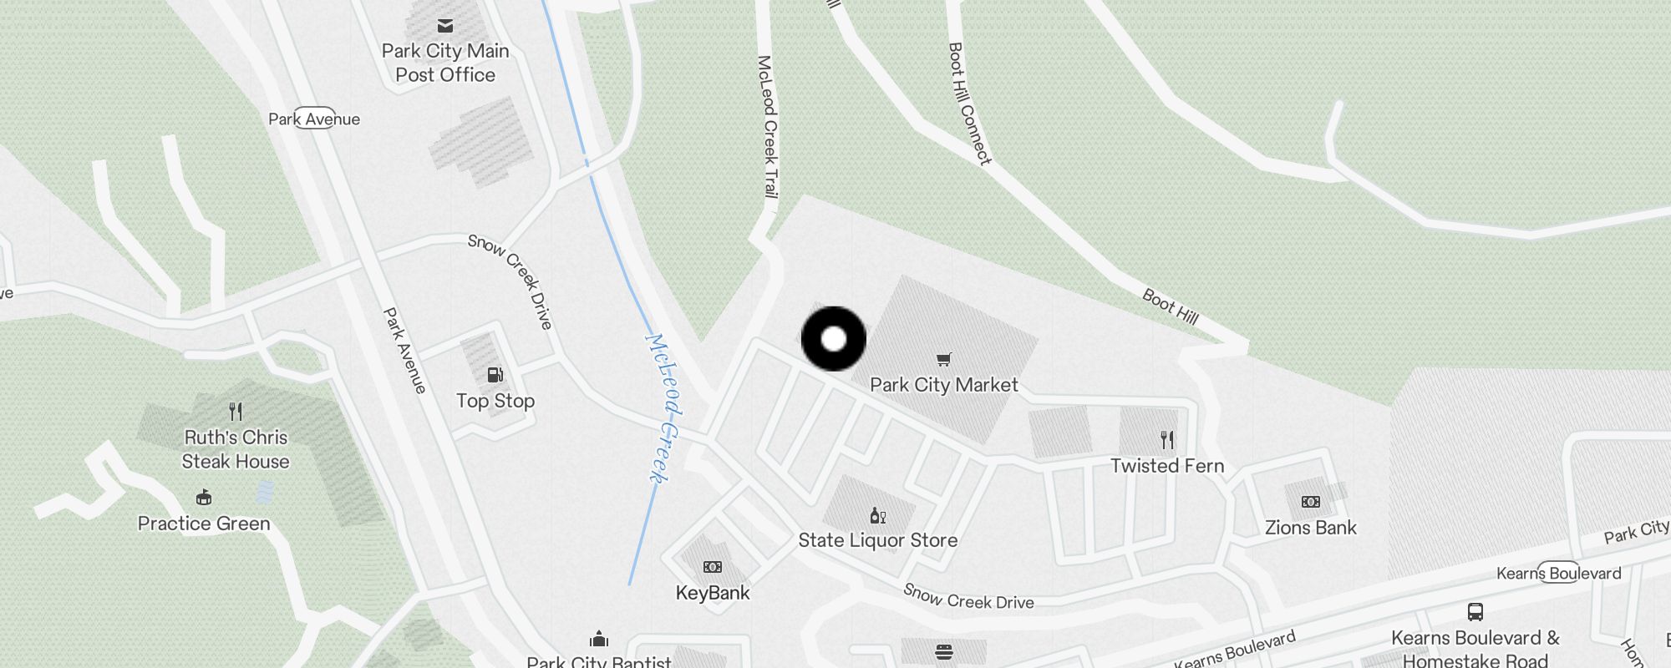
Task: Click the McLeod Creek Trail label
Action: 768,127
